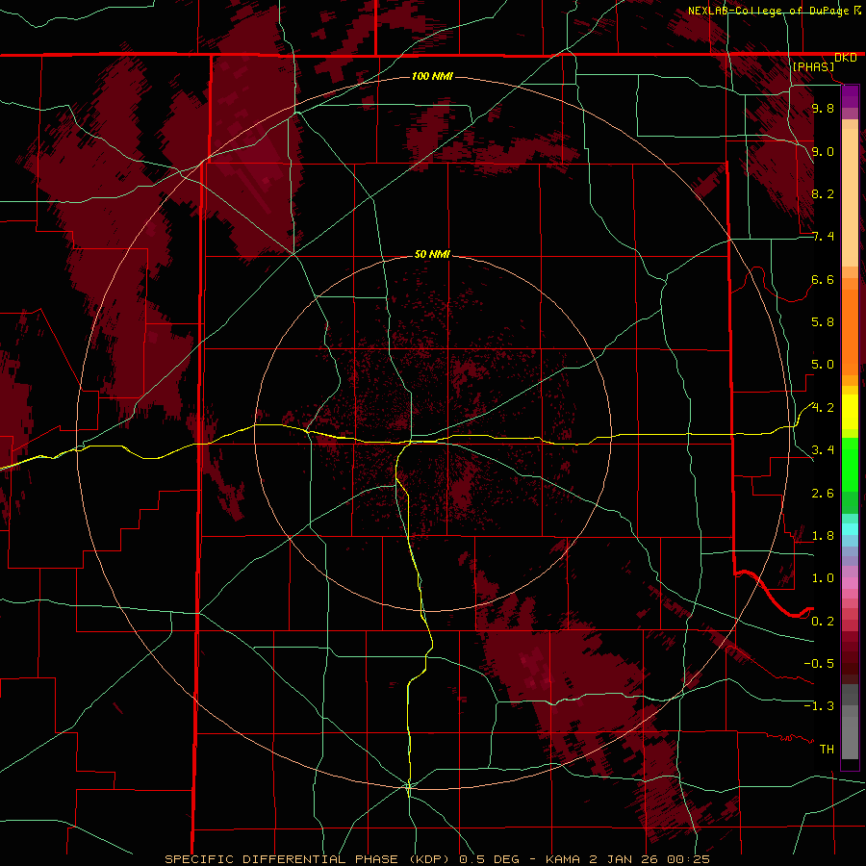This screenshot has width=866, height=866.
Task: Click the 2.6 legend value
Action: pyautogui.click(x=823, y=494)
